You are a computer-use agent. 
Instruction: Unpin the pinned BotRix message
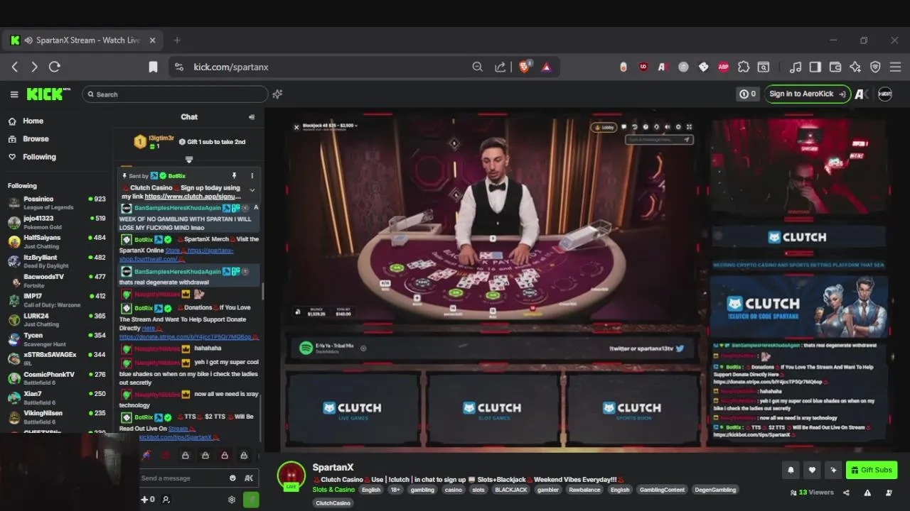[234, 175]
